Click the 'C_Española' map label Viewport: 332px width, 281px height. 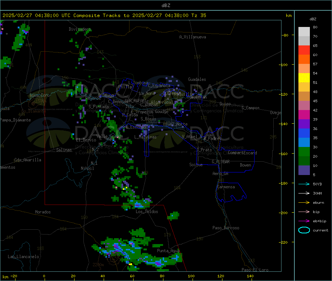point(159,86)
